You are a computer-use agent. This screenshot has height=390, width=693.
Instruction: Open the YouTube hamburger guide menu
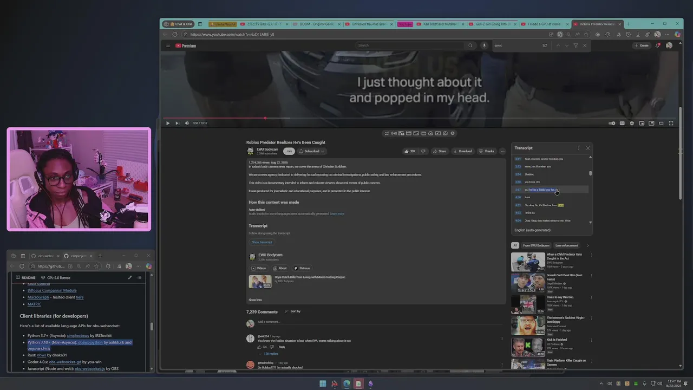(x=168, y=45)
